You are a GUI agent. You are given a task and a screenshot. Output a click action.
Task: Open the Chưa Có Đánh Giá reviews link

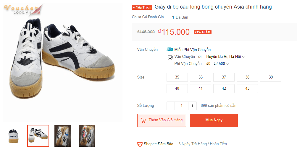coord(148,17)
